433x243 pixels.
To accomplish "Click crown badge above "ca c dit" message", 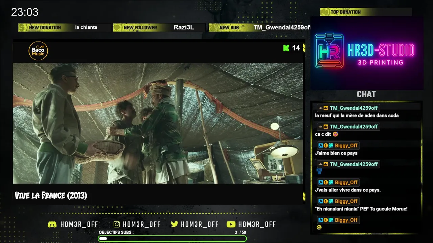I will point(326,127).
